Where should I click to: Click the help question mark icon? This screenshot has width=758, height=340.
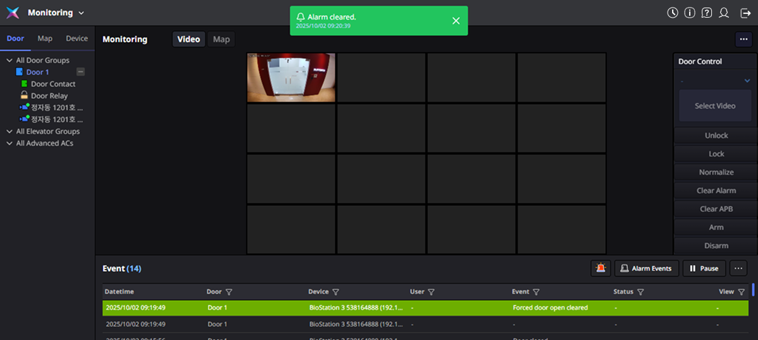pos(707,13)
